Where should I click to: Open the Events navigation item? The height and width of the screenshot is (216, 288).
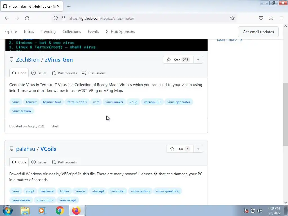click(93, 31)
